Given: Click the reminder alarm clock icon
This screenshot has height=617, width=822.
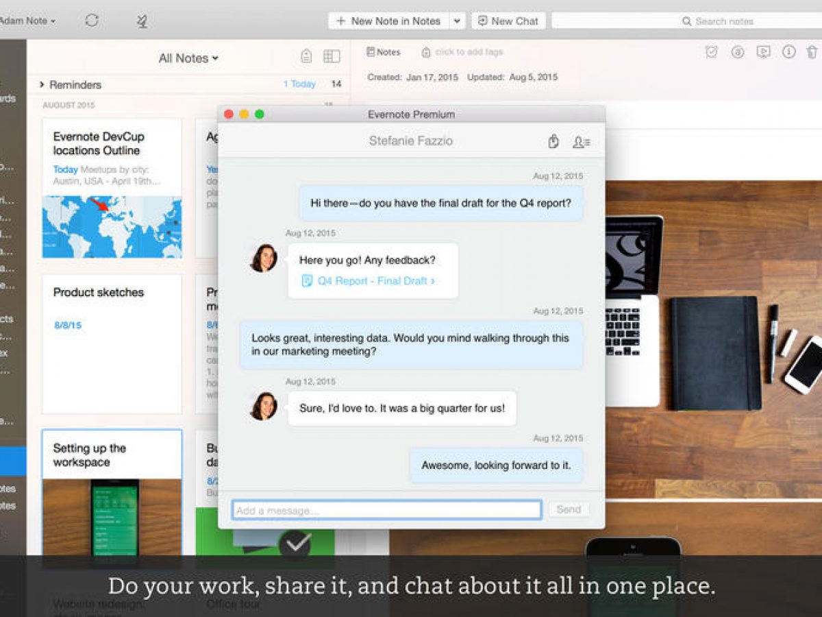Looking at the screenshot, I should tap(712, 52).
